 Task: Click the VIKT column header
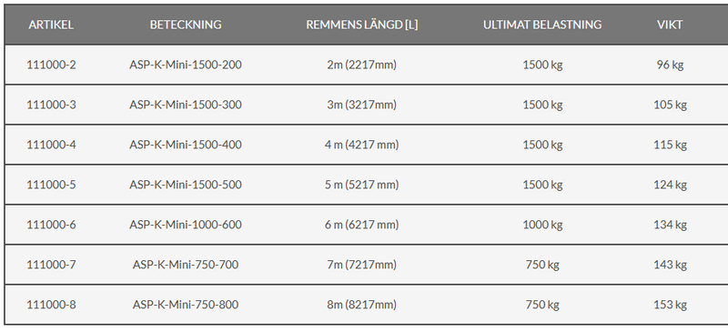670,25
